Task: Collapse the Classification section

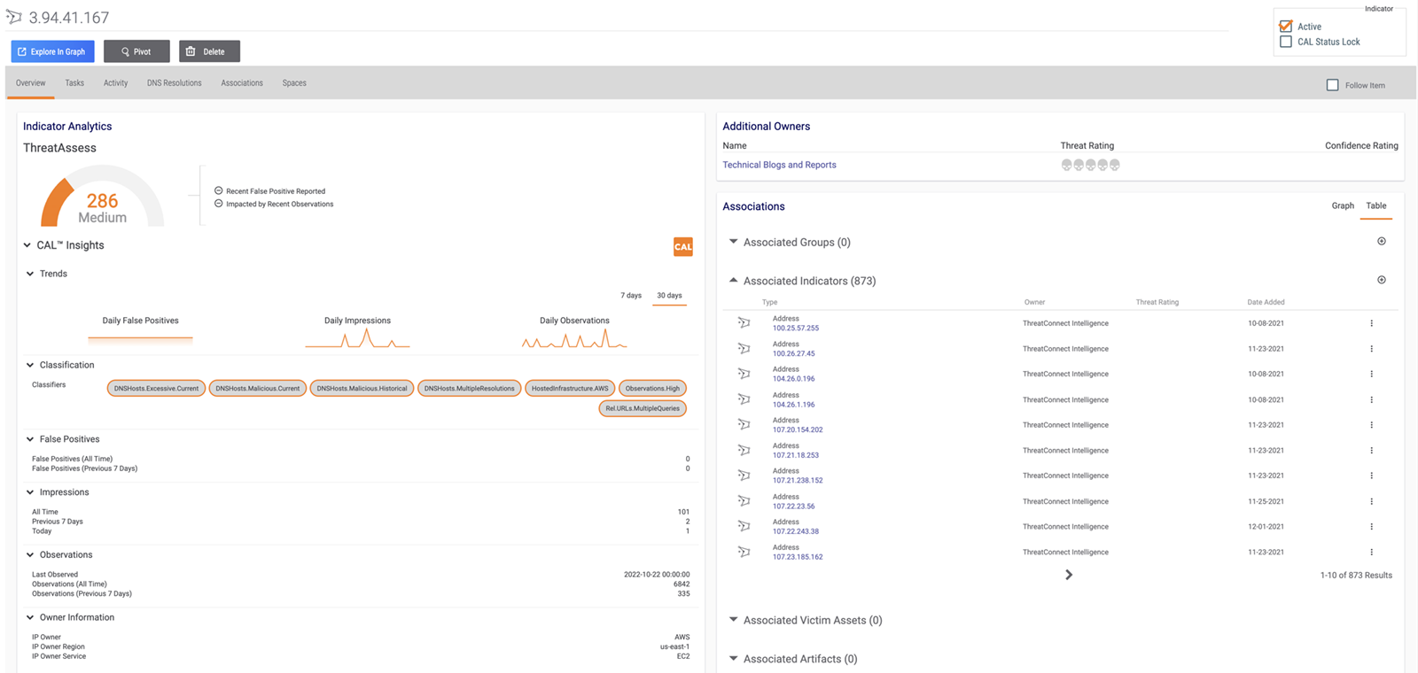Action: [30, 365]
